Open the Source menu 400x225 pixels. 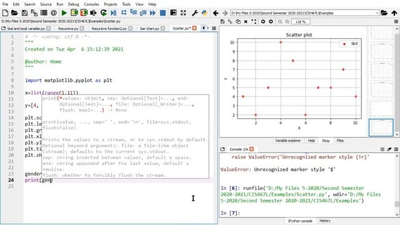(x=46, y=4)
